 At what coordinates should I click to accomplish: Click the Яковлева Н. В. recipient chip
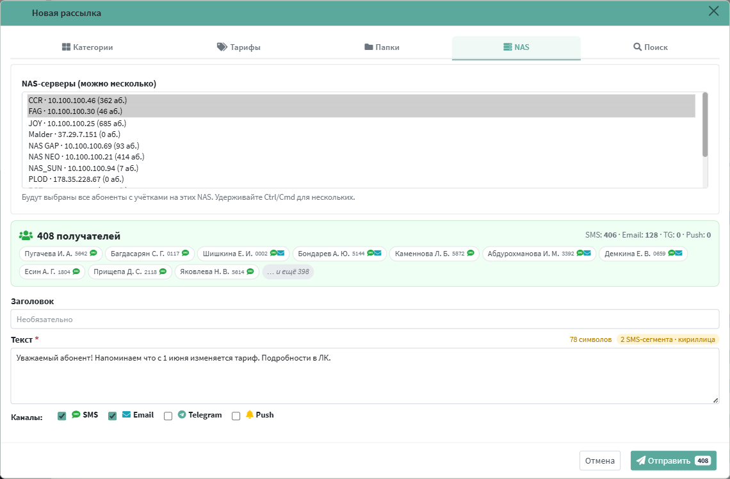(x=217, y=272)
